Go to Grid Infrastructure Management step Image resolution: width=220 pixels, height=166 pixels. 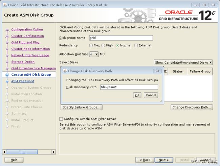point(34,68)
